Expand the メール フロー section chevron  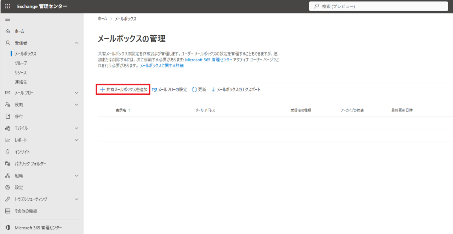pos(77,93)
